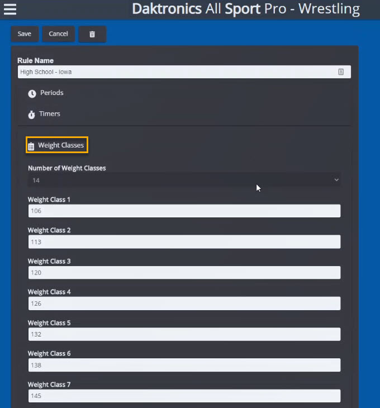Click the stopwatch icon beside Timers
Screen dimensions: 380x408
click(32, 115)
